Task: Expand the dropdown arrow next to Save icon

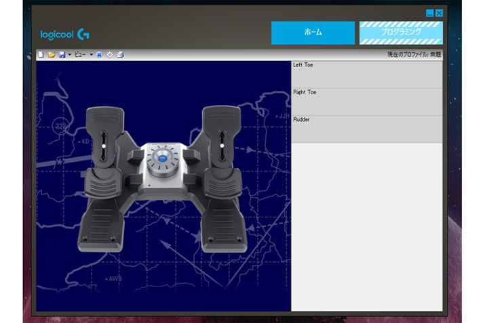Action: tap(69, 54)
